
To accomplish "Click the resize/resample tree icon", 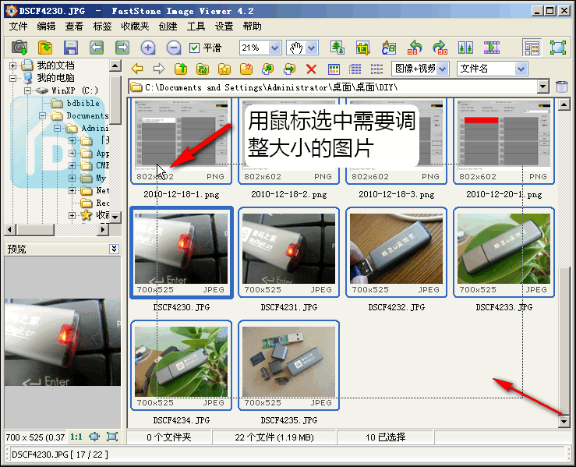I will click(337, 48).
